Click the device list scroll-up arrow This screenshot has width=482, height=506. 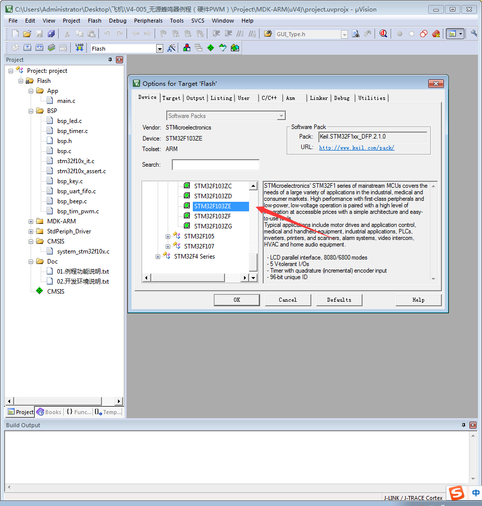(x=254, y=186)
